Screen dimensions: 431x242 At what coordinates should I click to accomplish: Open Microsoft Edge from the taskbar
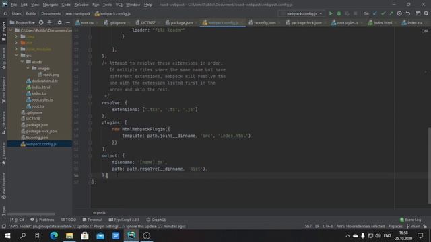coord(54,235)
